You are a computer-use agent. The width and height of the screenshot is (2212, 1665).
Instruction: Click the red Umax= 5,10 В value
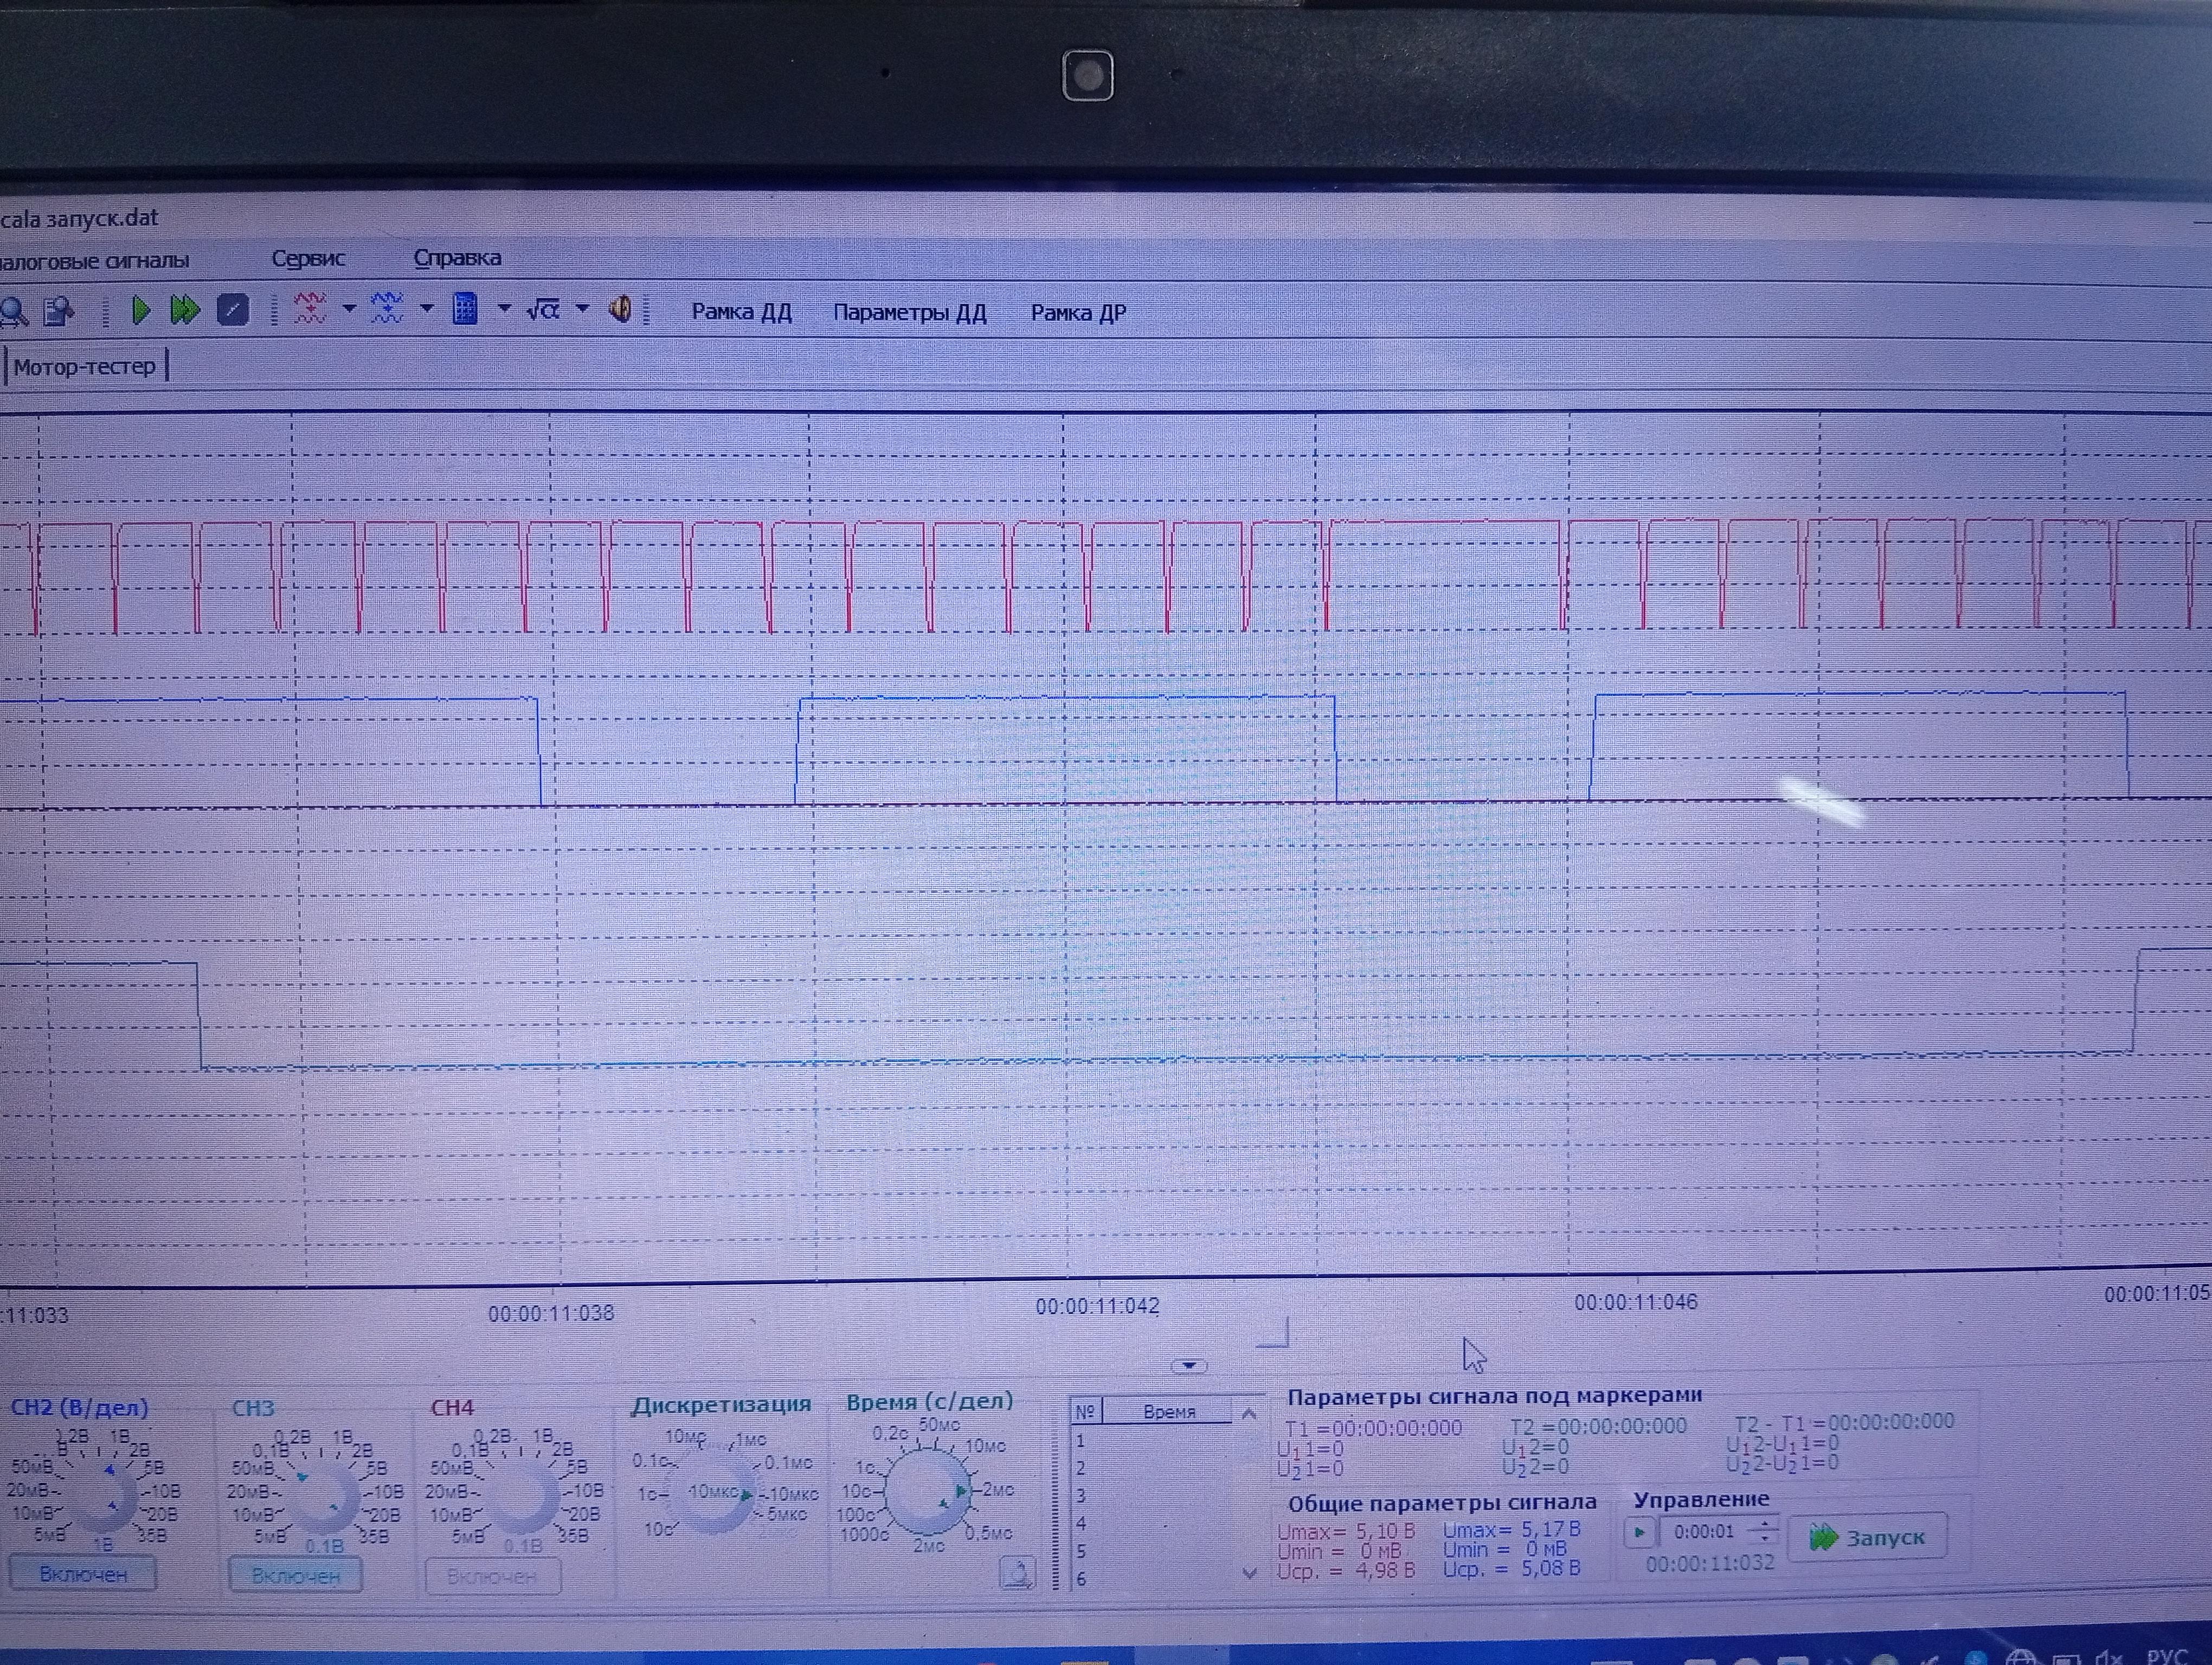click(1346, 1531)
